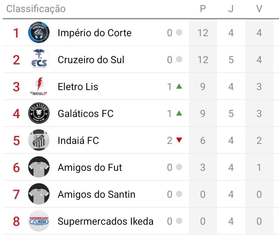Click the Supermercados Ikeda logo
The width and height of the screenshot is (279, 238).
pos(39,221)
